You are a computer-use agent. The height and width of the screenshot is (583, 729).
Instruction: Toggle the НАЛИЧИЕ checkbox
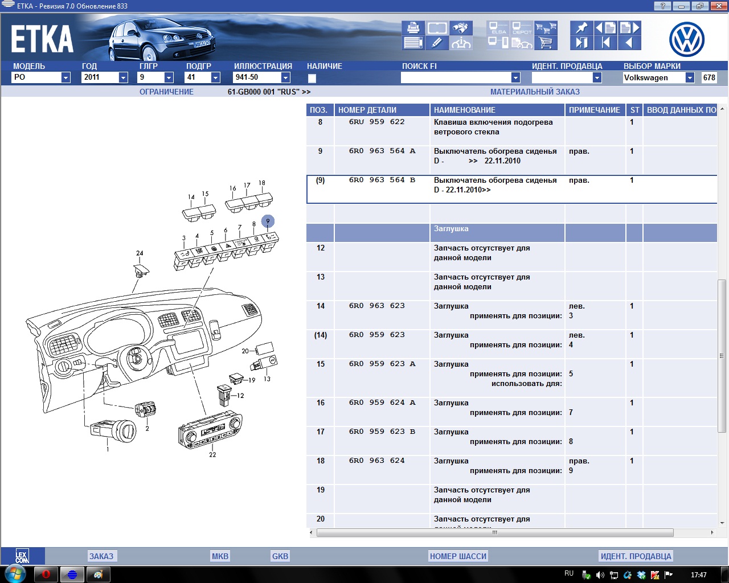(x=312, y=79)
